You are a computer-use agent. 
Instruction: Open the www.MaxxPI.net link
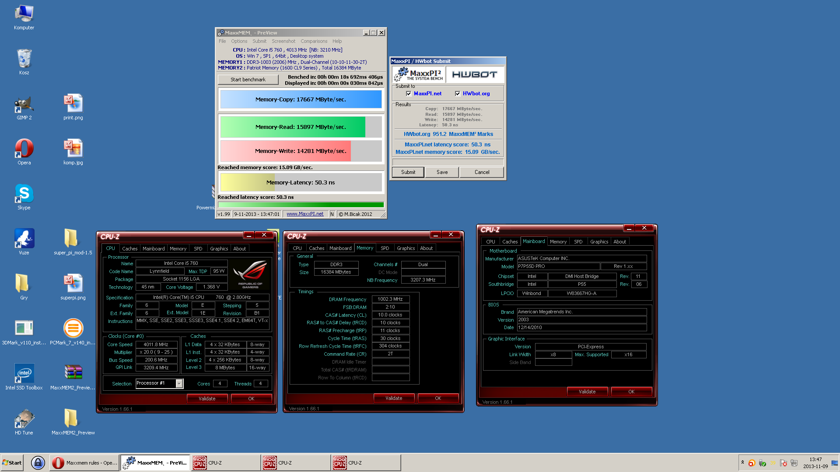click(x=305, y=214)
